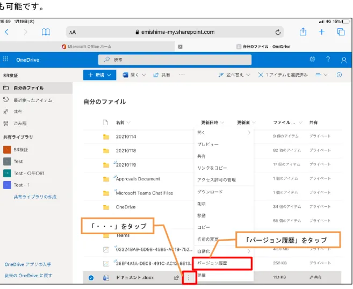353x289 pixels.
Task: Open the Approvals Document folder
Action: point(138,179)
